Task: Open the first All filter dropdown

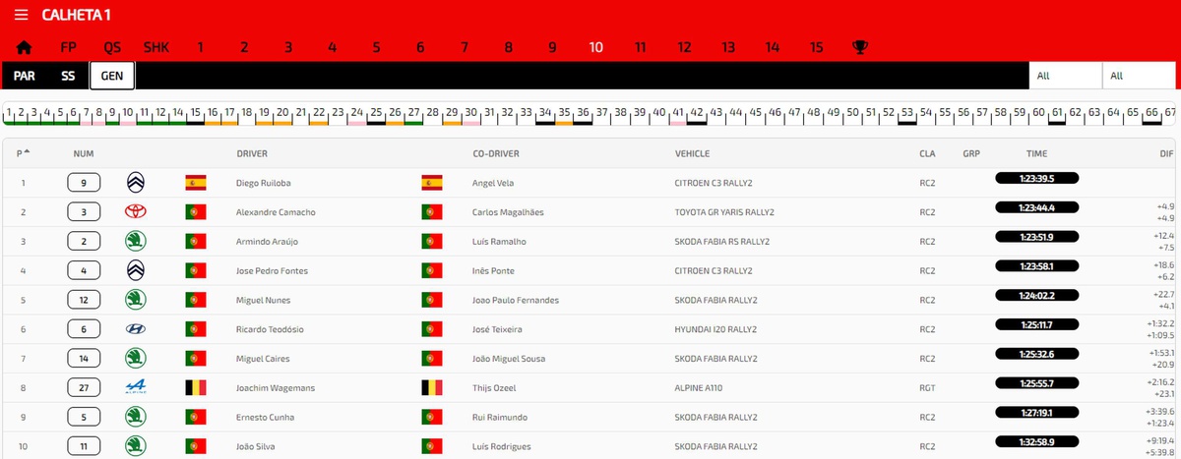Action: (x=1065, y=76)
